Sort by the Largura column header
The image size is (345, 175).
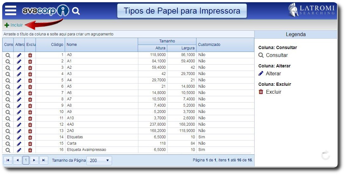(x=182, y=48)
